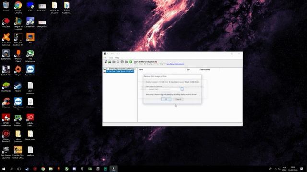Click the round properties toolbar icon

click(x=122, y=62)
